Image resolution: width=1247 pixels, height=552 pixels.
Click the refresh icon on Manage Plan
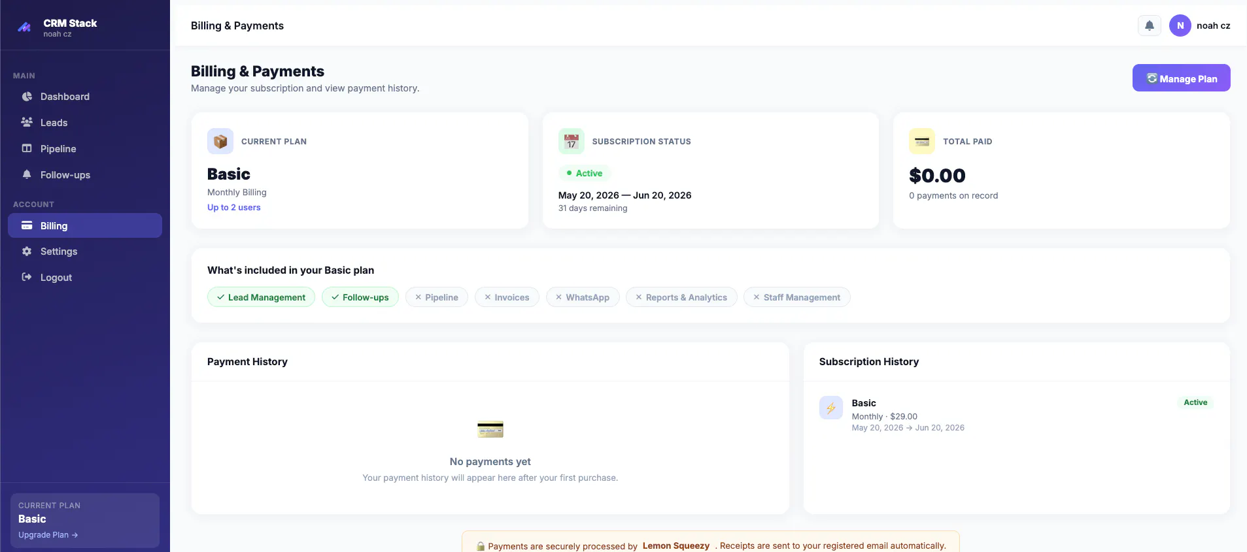tap(1152, 78)
